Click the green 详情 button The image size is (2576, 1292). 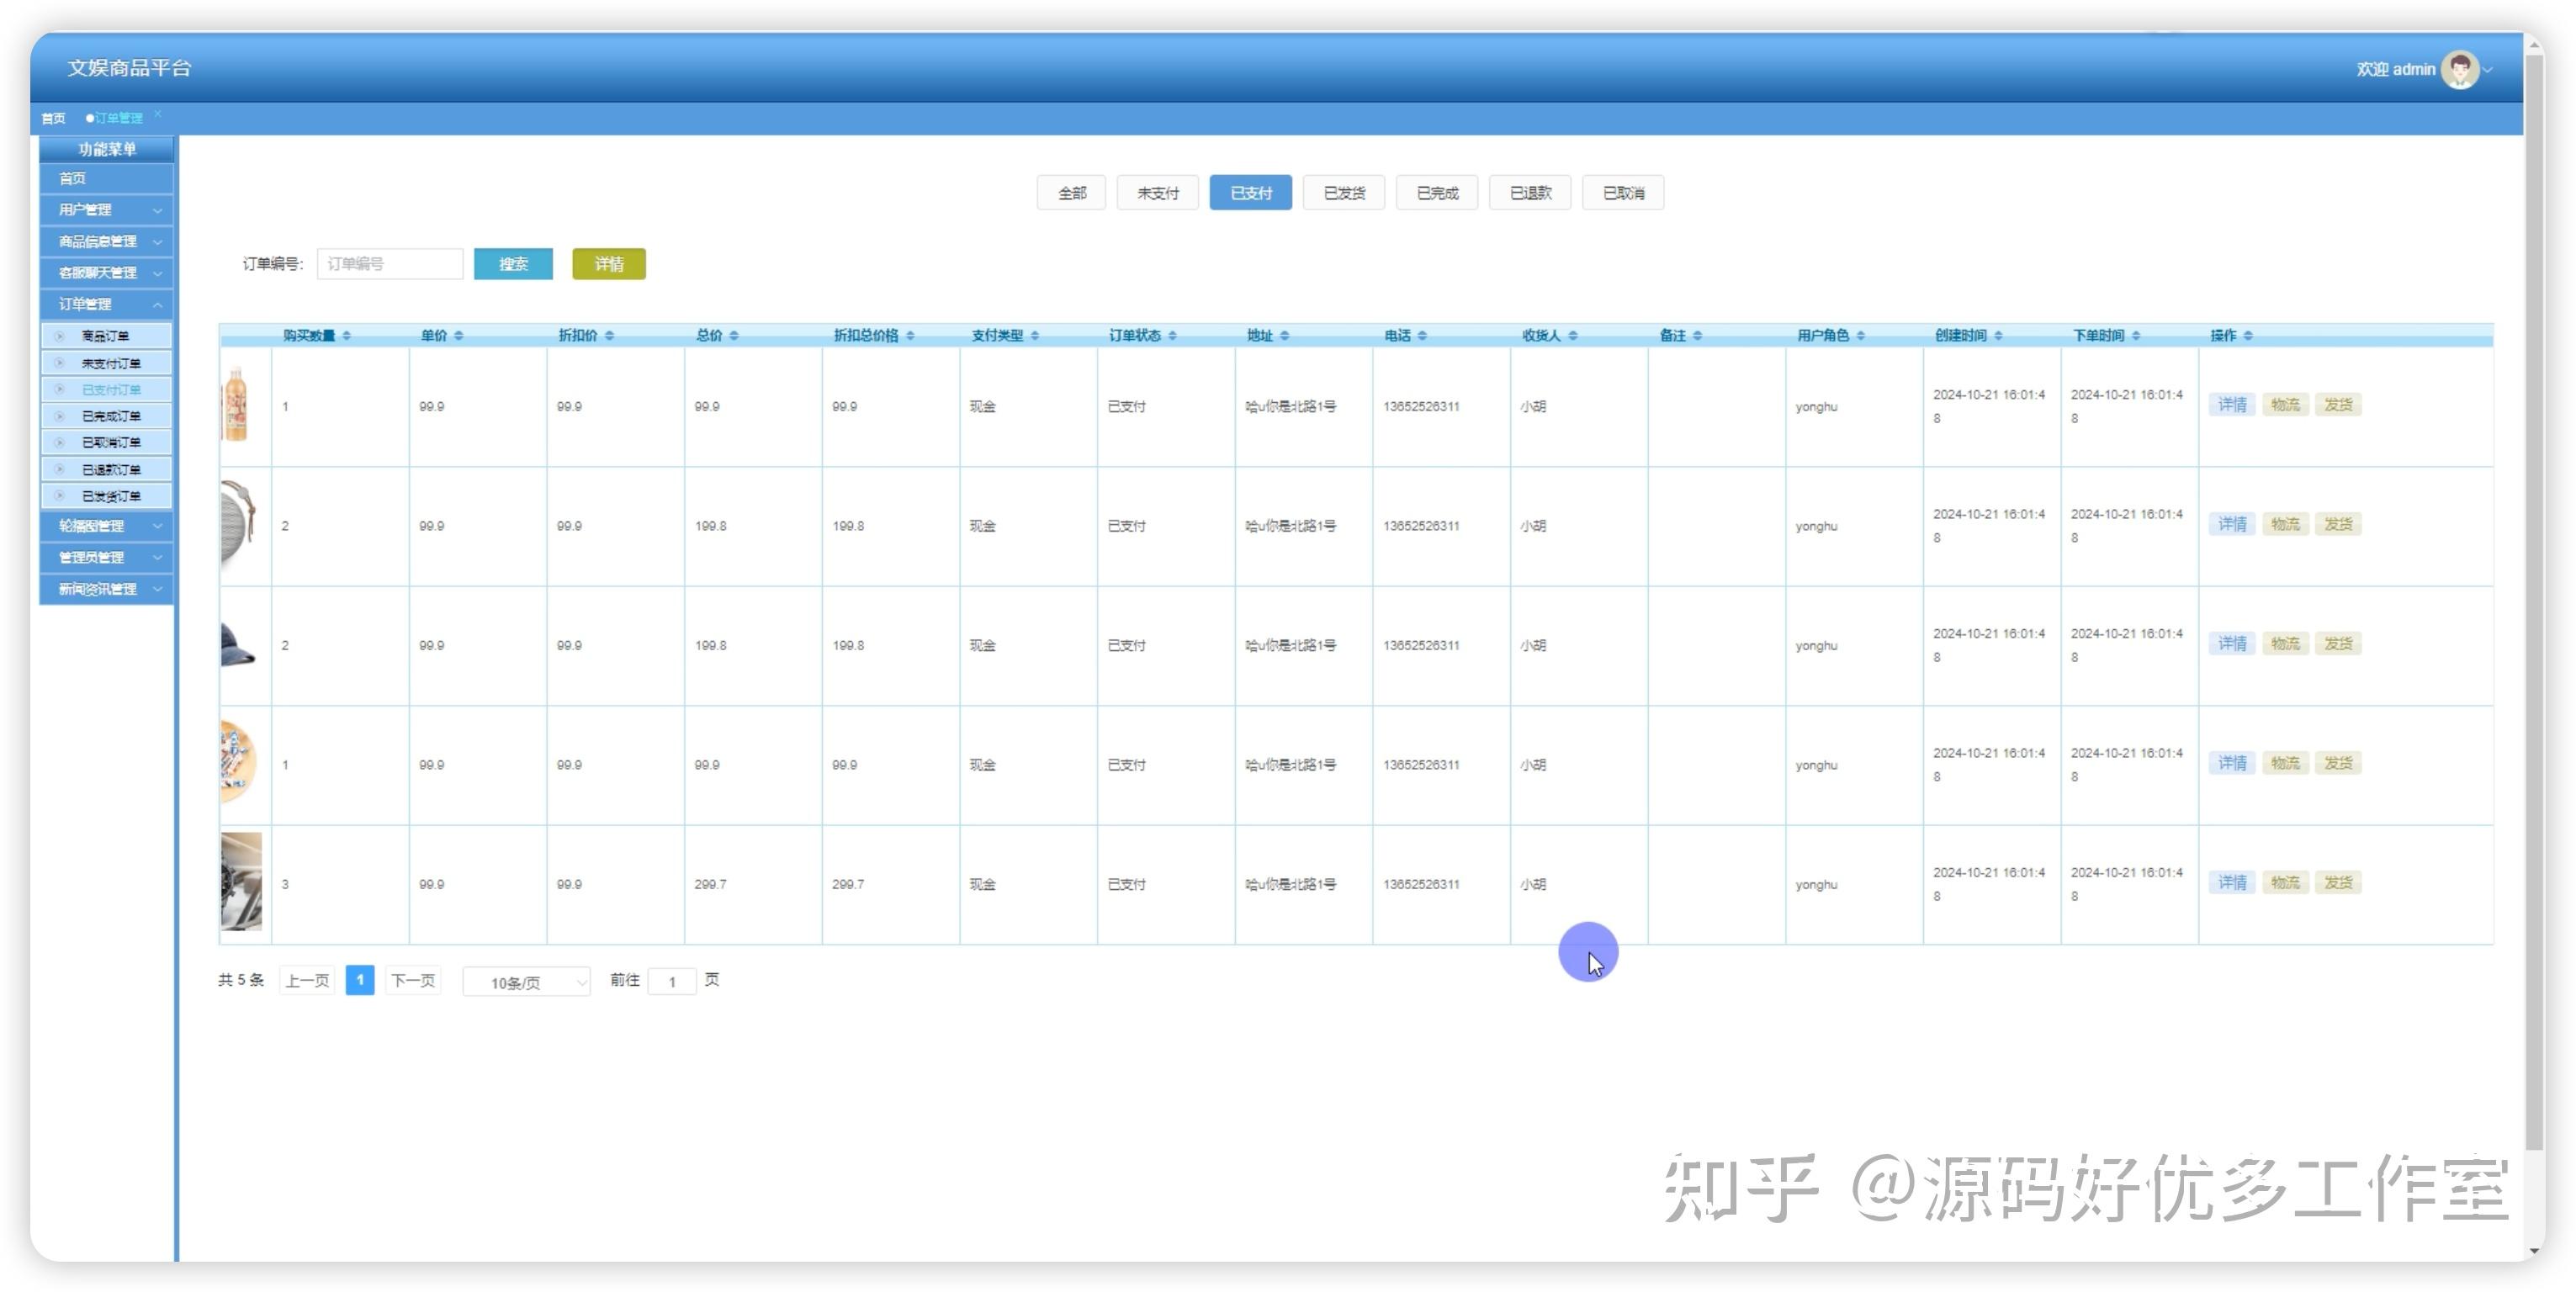pyautogui.click(x=608, y=263)
